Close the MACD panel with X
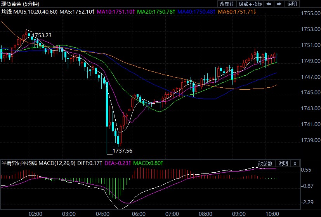Viewport: 321px width, 217px height. pos(295,163)
